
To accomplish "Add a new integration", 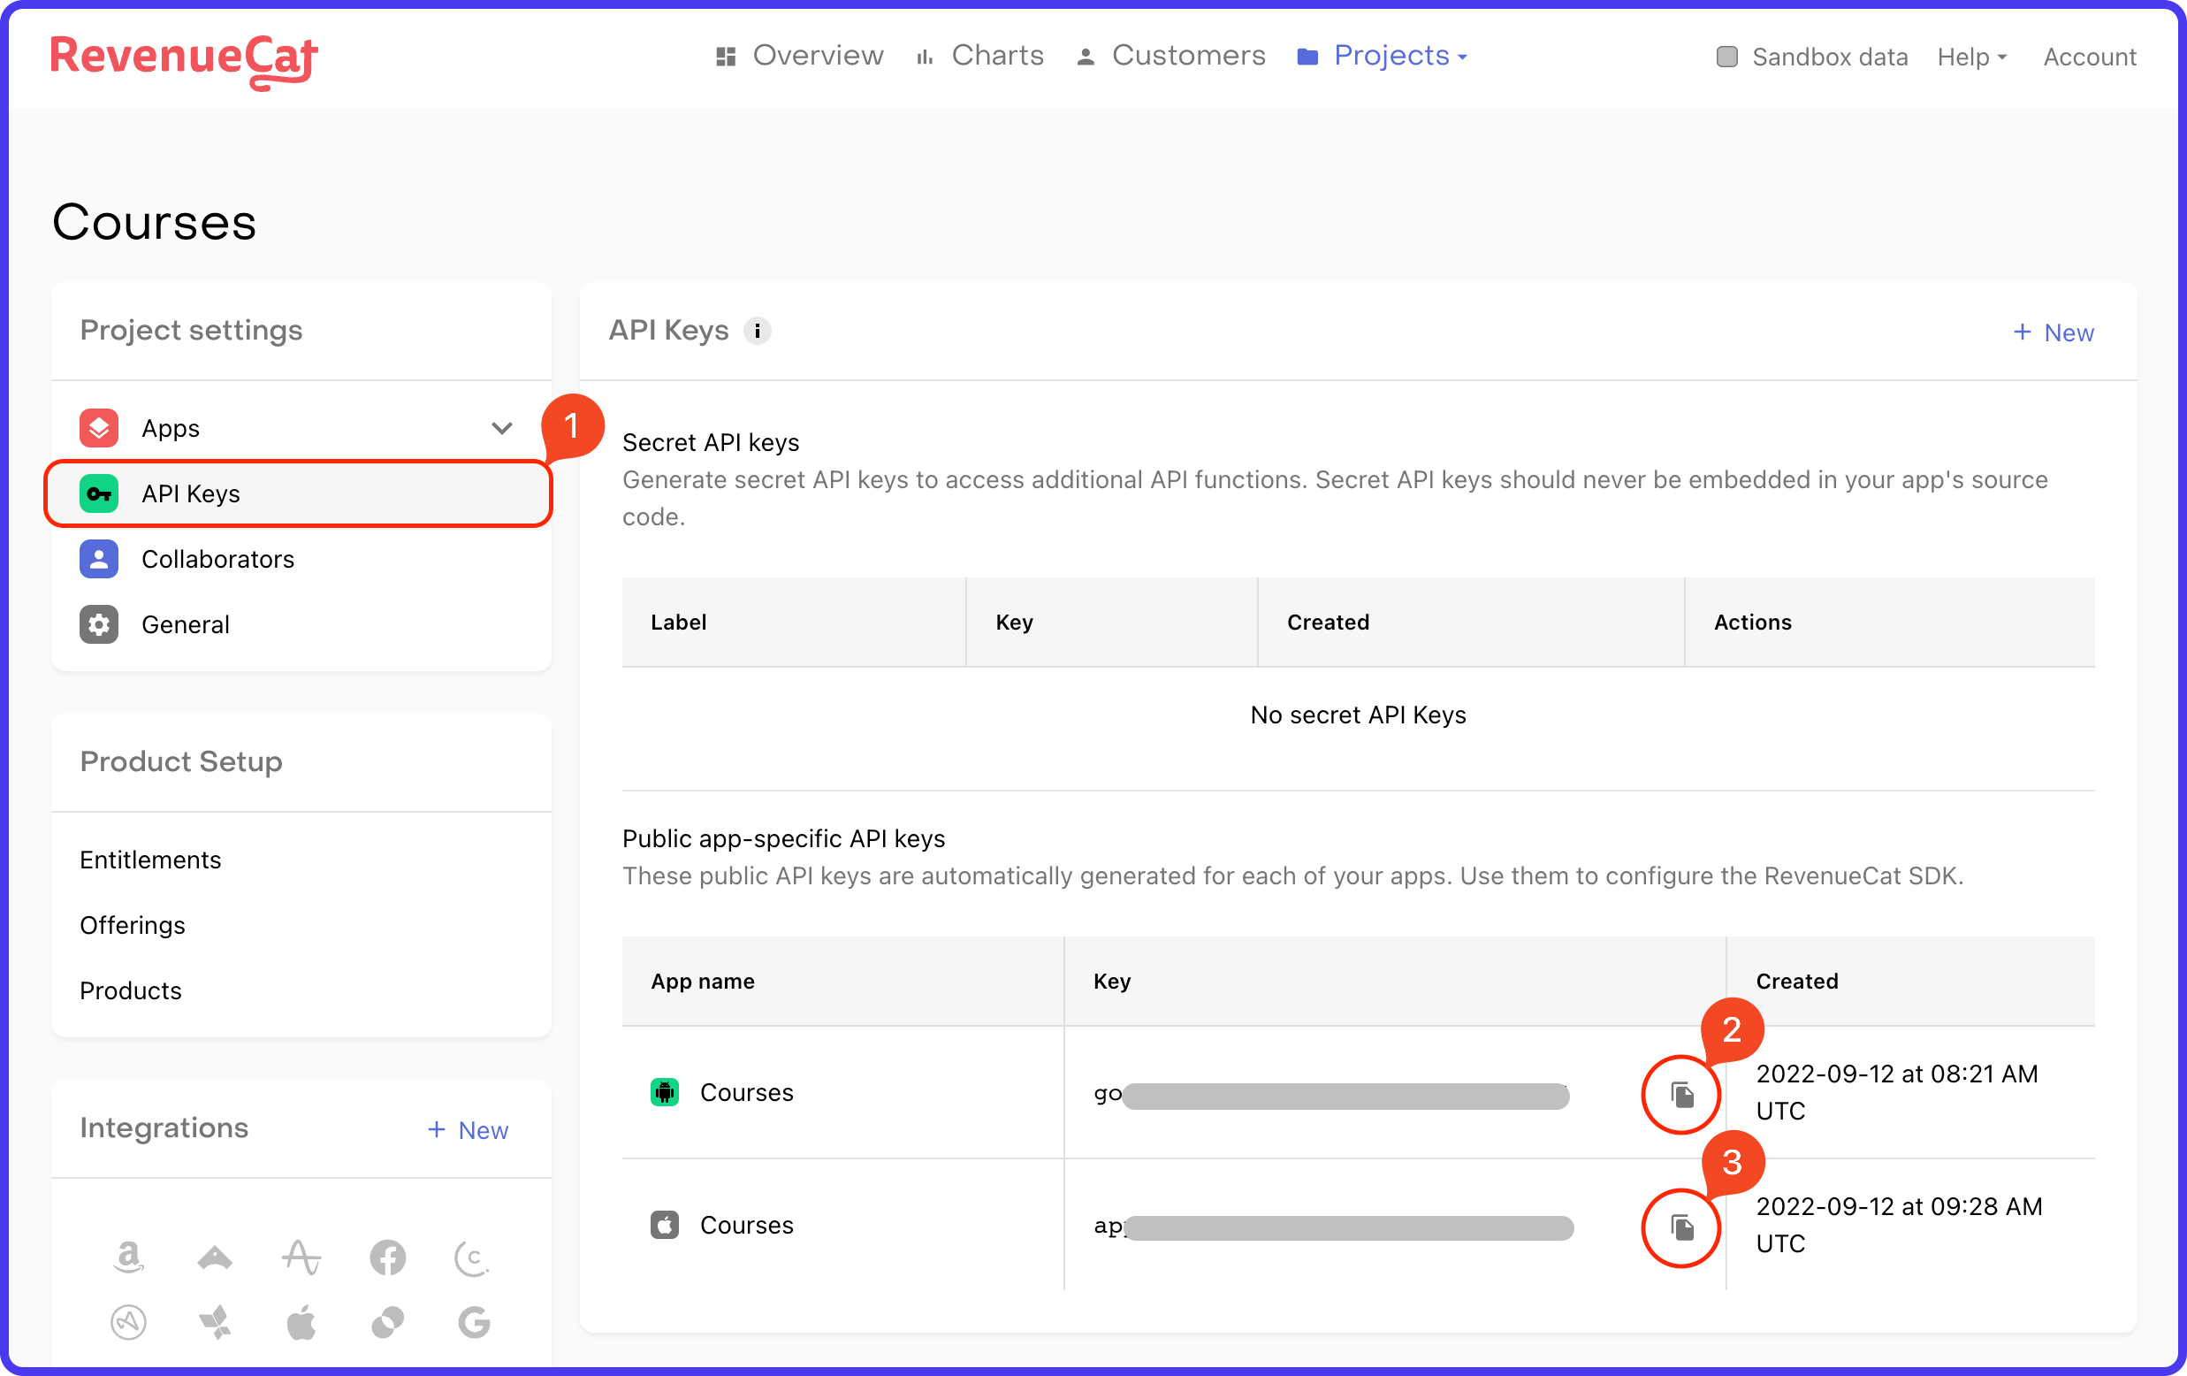I will pos(468,1129).
